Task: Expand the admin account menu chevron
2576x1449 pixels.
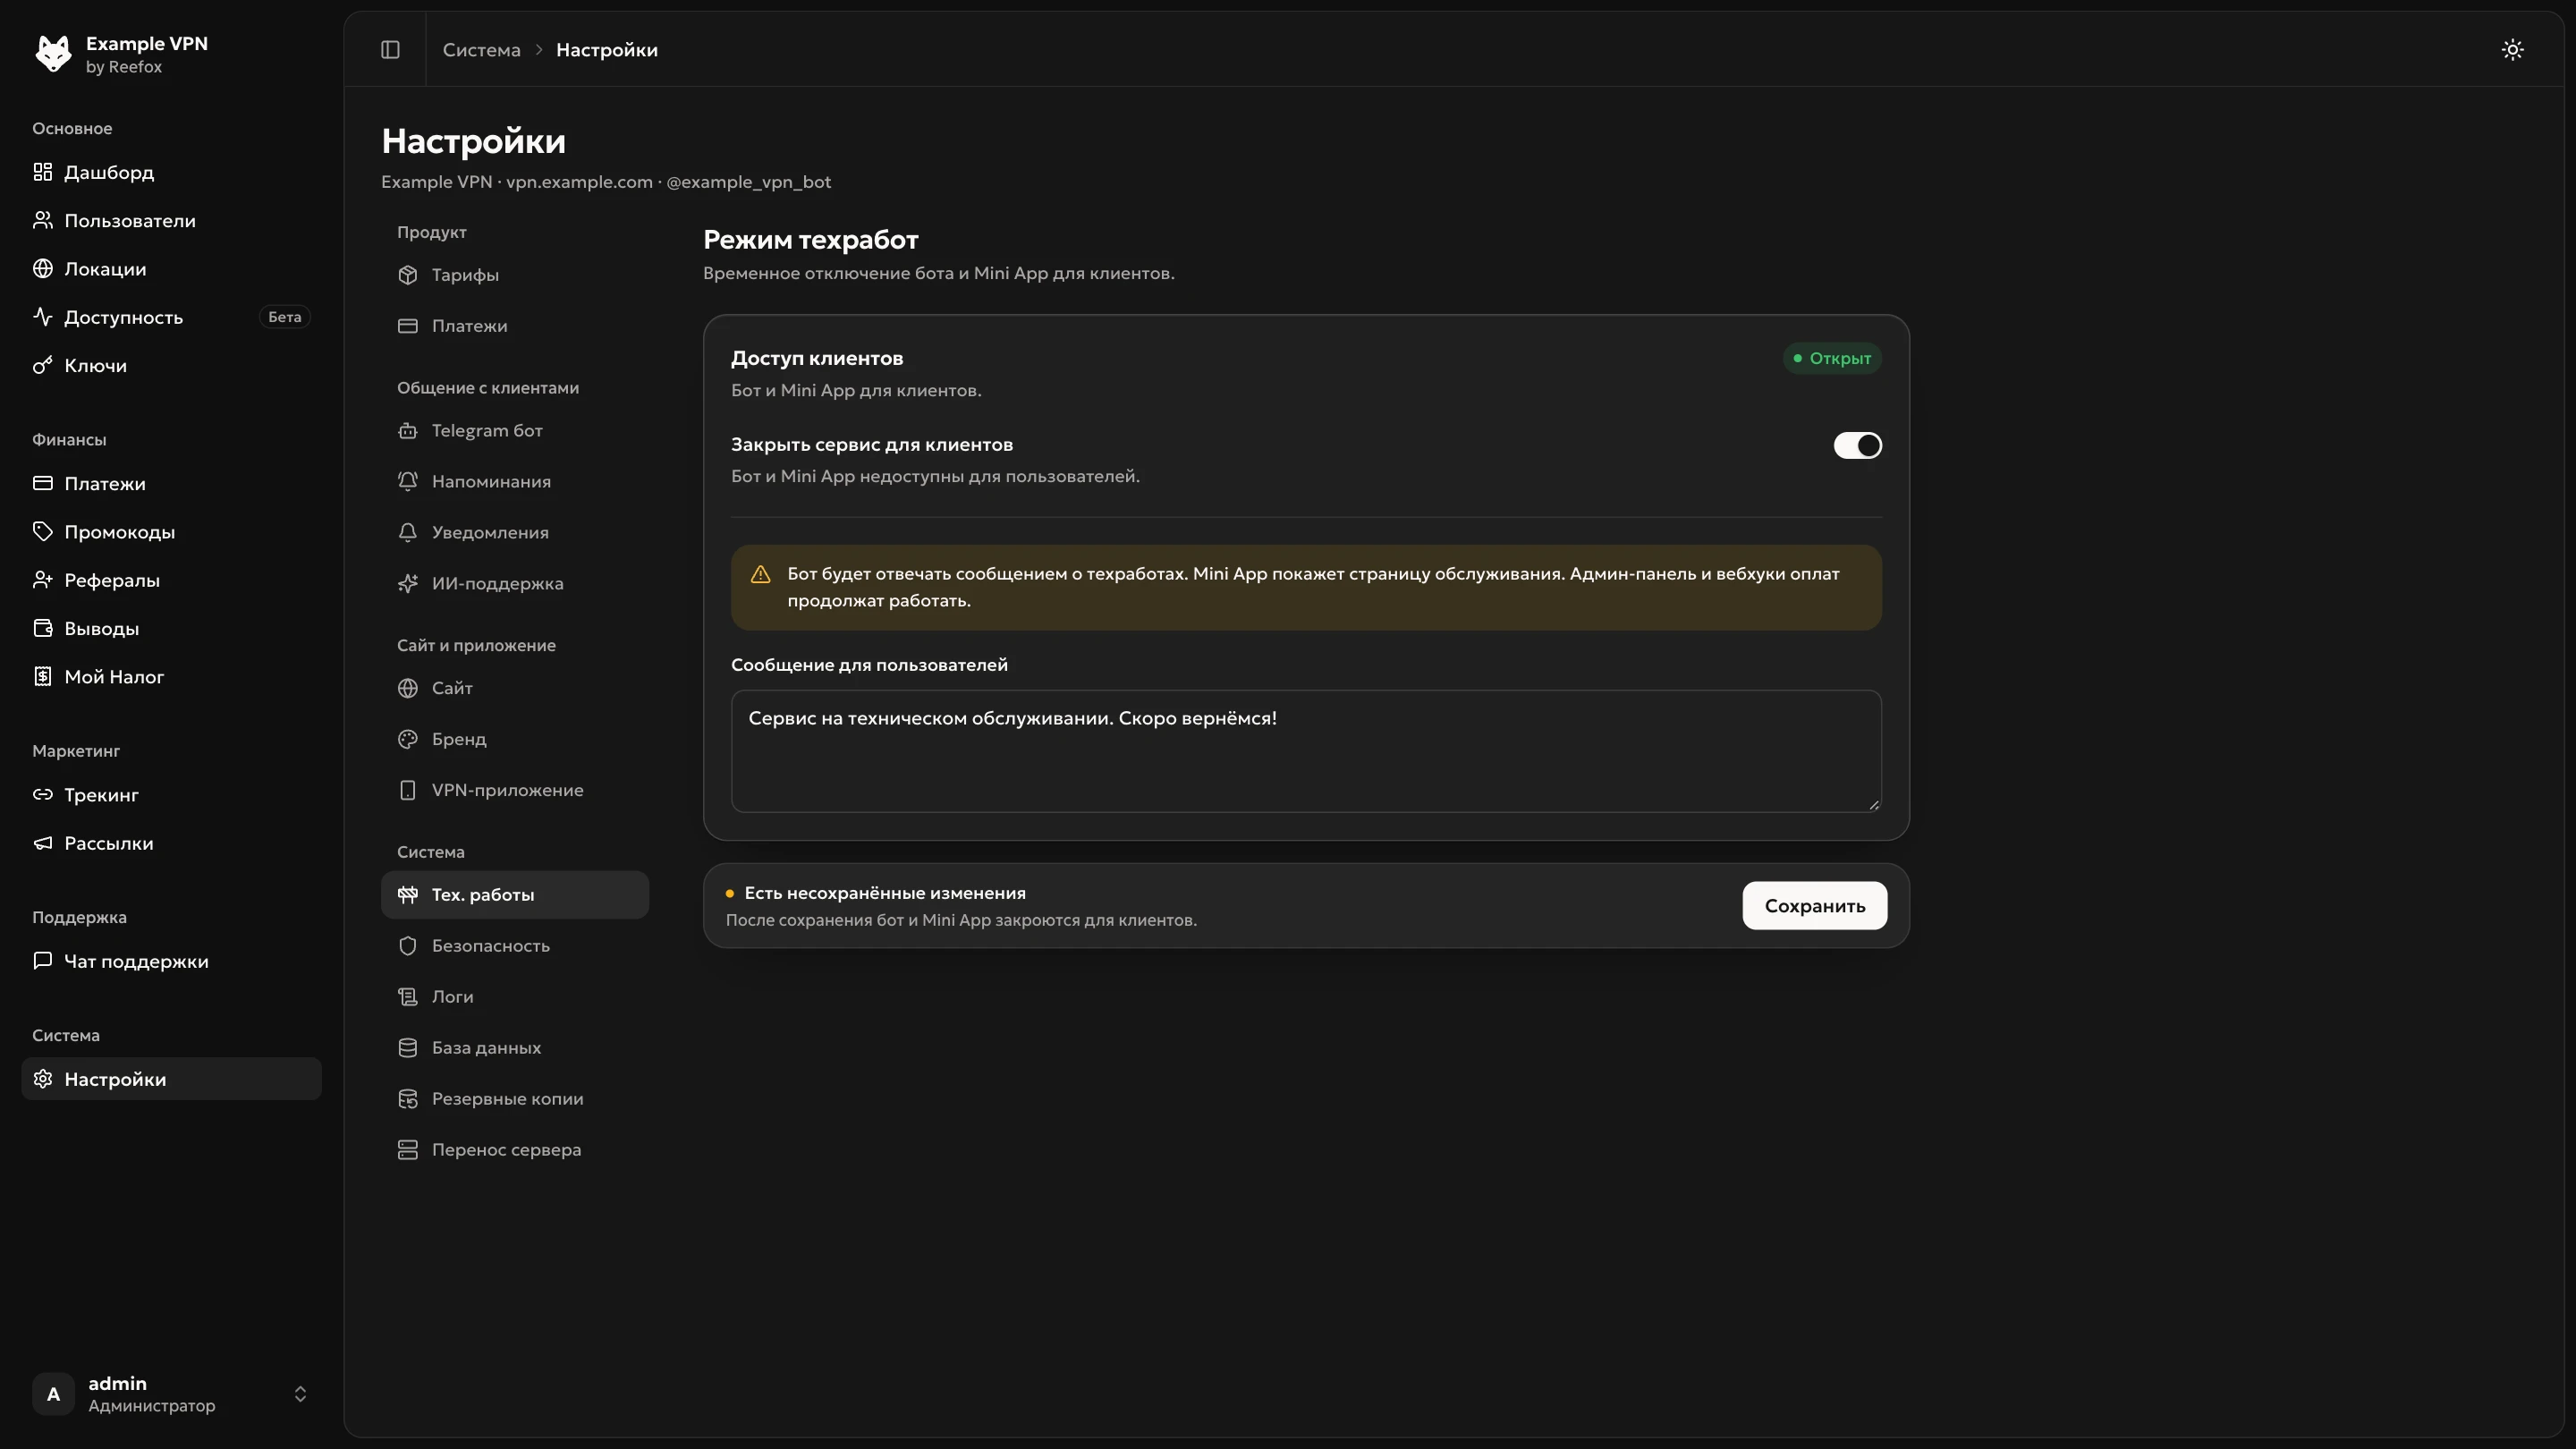Action: click(300, 1394)
